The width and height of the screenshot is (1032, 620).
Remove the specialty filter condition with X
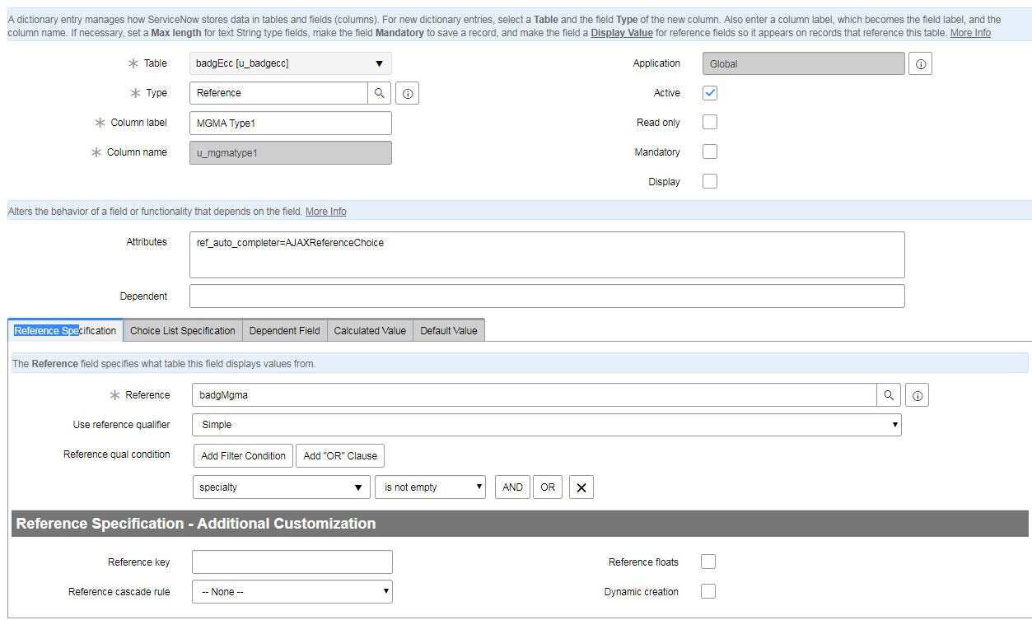581,487
